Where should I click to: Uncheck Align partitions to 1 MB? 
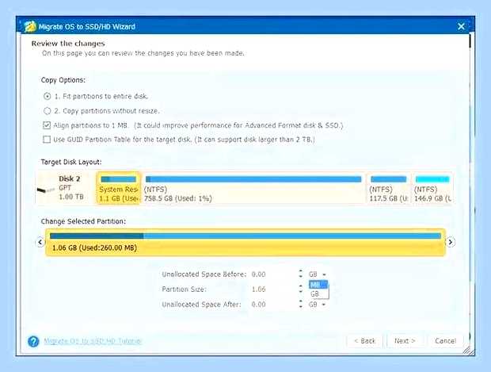coord(47,125)
